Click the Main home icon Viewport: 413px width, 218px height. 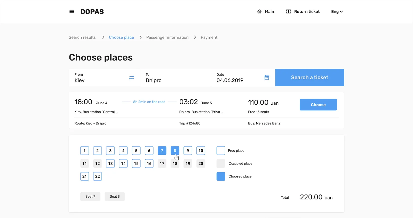click(x=259, y=12)
